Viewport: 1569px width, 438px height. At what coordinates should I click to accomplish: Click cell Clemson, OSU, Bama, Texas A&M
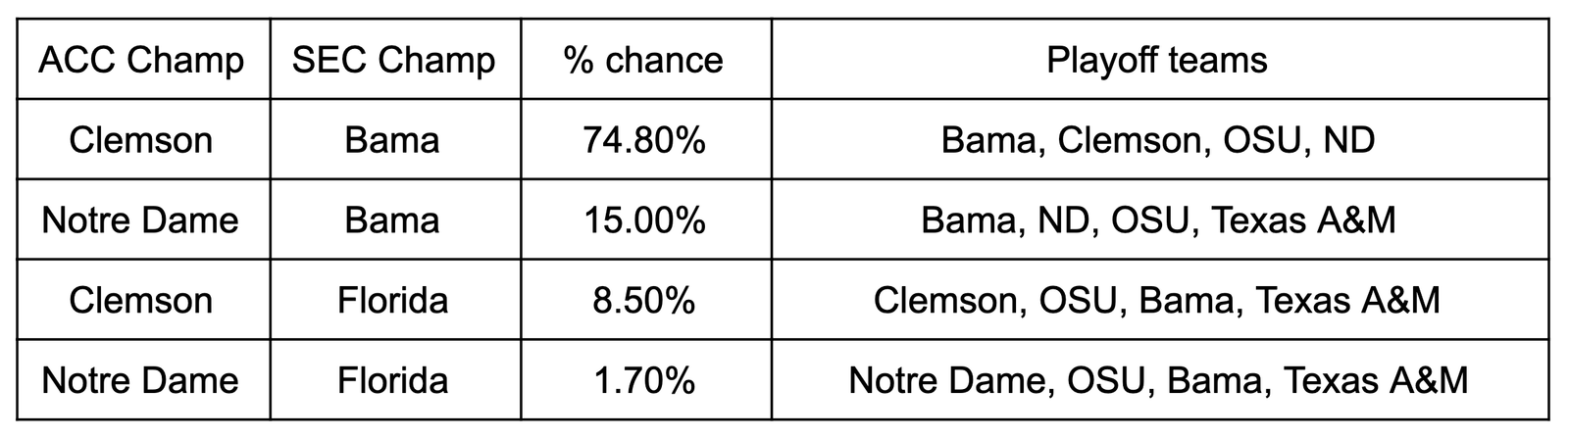pyautogui.click(x=1160, y=300)
